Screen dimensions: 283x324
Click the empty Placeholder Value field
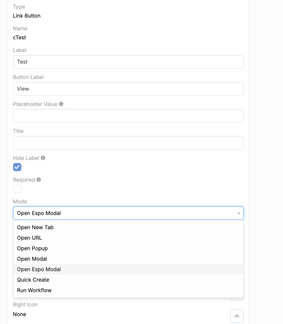128,116
